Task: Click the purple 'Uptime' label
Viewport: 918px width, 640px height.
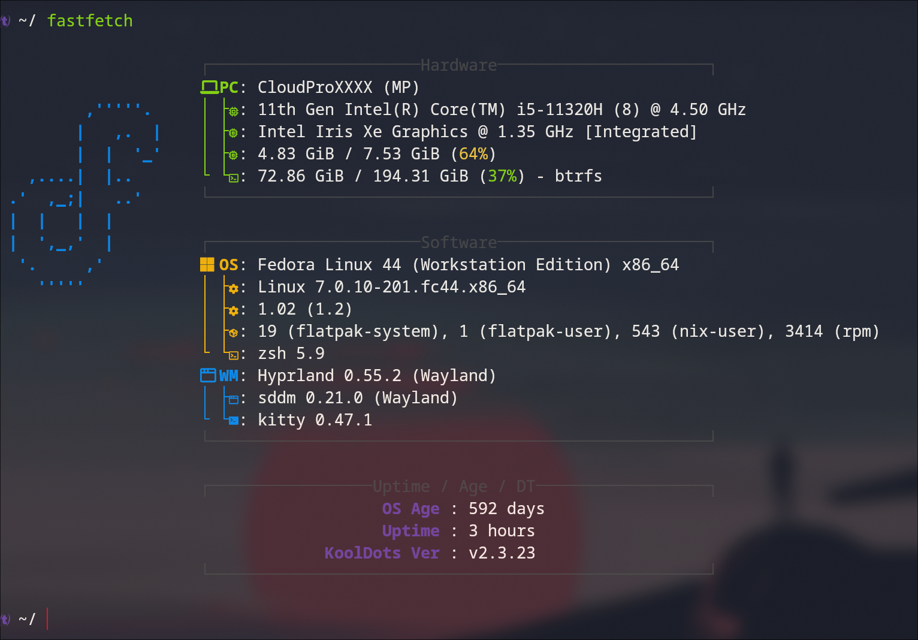Action: point(410,531)
